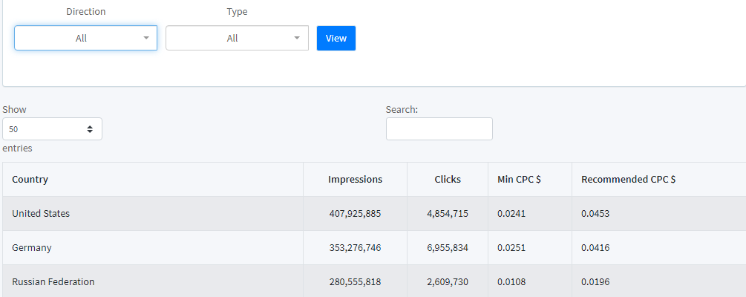746x297 pixels.
Task: Click Russian Federation Min CPC 0.0108
Action: (511, 281)
